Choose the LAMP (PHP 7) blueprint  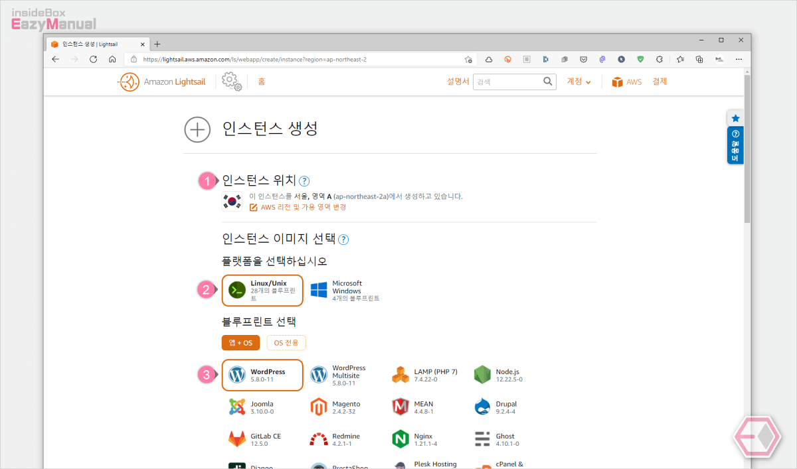point(424,375)
